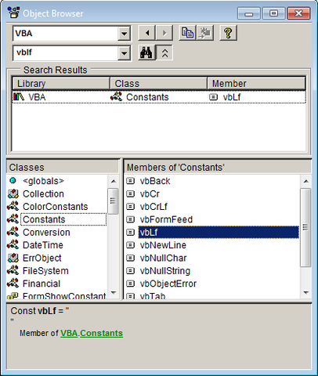318x376 pixels.
Task: Go back with the left arrow button
Action: [146, 33]
